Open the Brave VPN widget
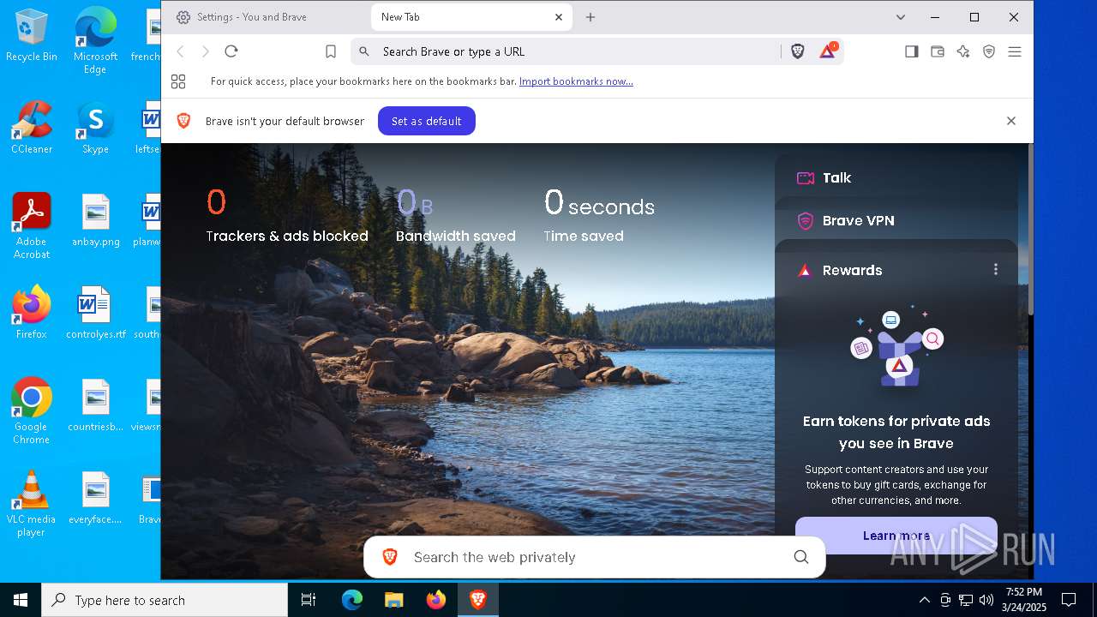The width and height of the screenshot is (1097, 617). coord(896,220)
